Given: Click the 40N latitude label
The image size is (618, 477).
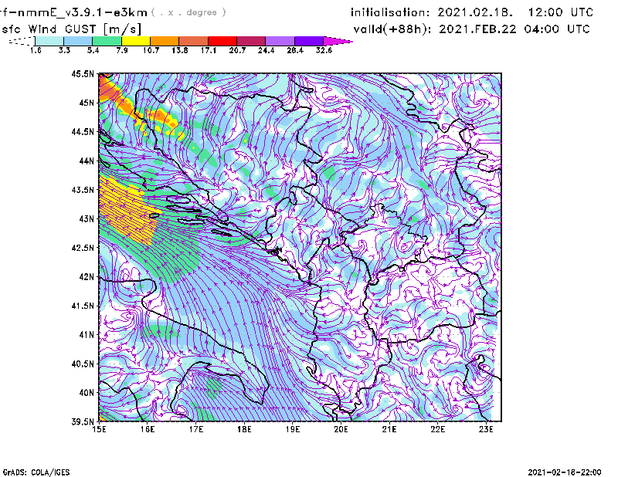Looking at the screenshot, I should click(87, 393).
